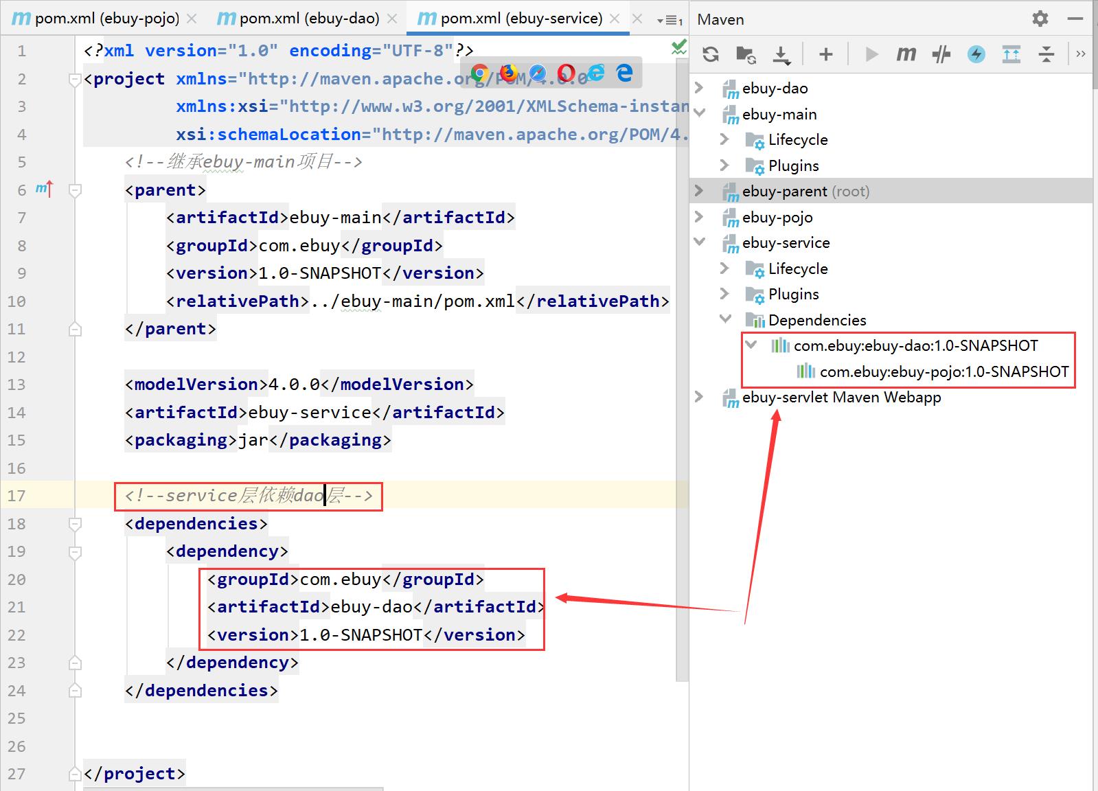The width and height of the screenshot is (1098, 791).
Task: Navigate to parent POM gutter icon
Action: click(x=44, y=189)
